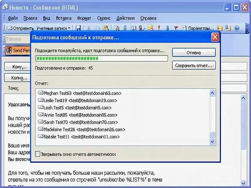This screenshot has height=188, width=251.
Task: Open the Файл menu
Action: pyautogui.click(x=13, y=18)
